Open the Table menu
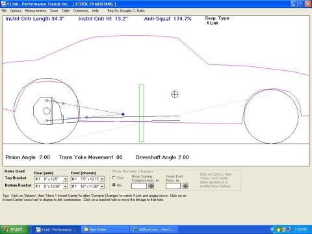Screen dimensions: 312x234 tap(66, 10)
